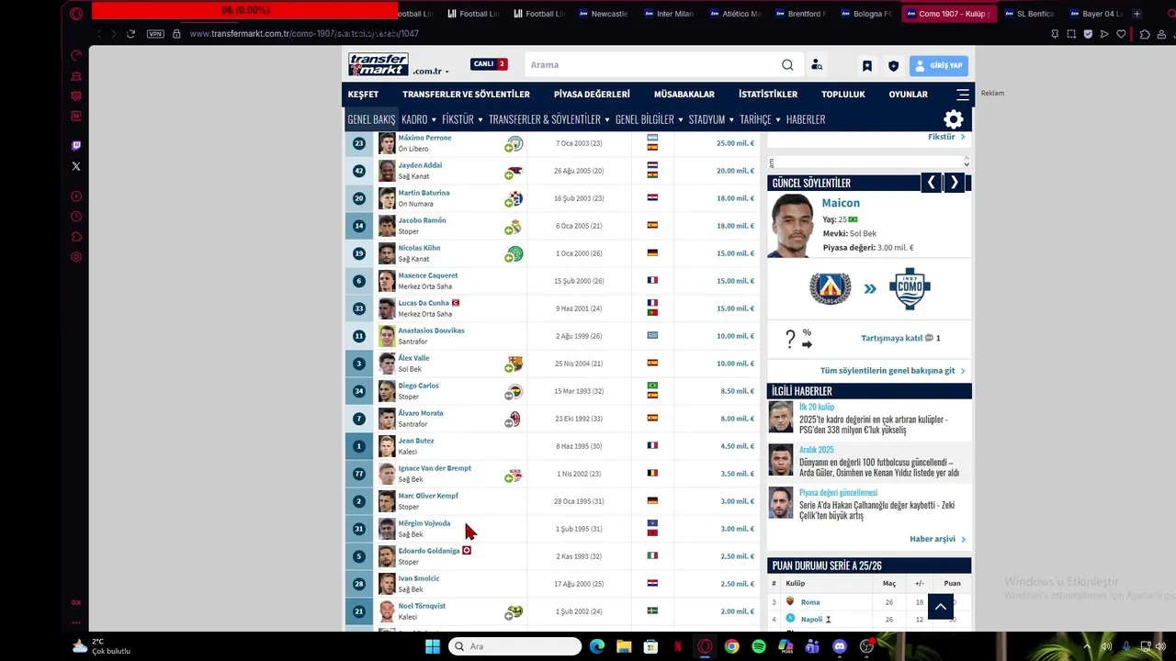
Task: Click the bookmark watchlist icon
Action: click(866, 66)
